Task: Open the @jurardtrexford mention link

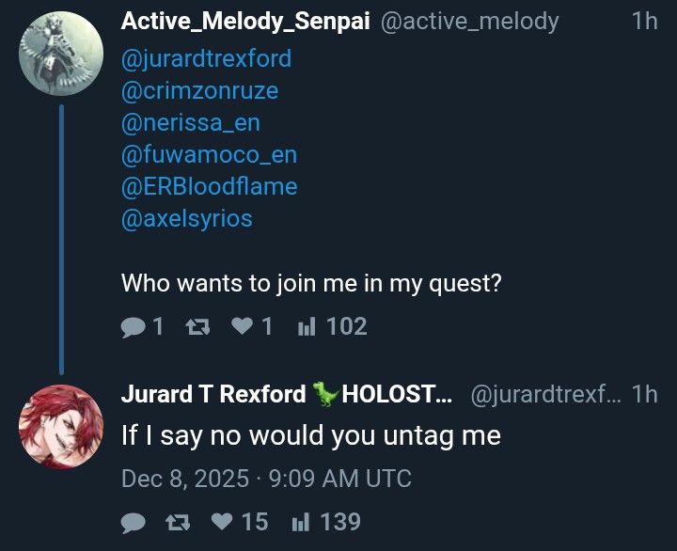Action: click(x=206, y=58)
